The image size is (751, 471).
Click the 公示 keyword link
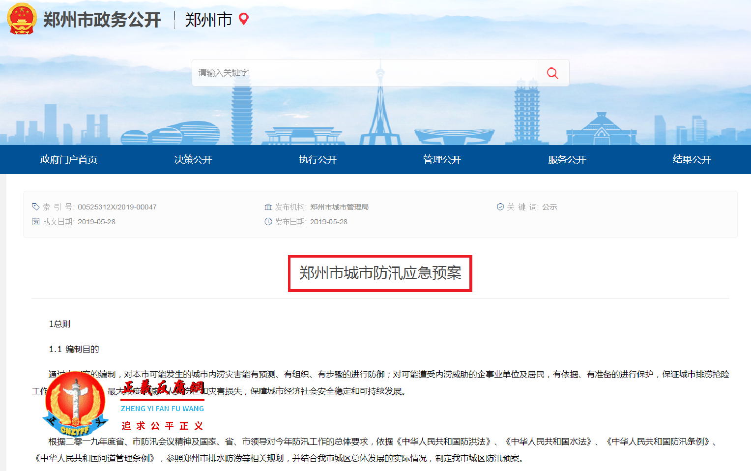pos(550,206)
